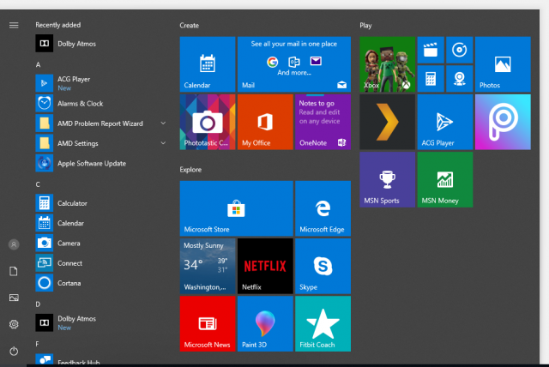The height and width of the screenshot is (367, 549).
Task: Open the OneNote tile
Action: pyautogui.click(x=323, y=122)
